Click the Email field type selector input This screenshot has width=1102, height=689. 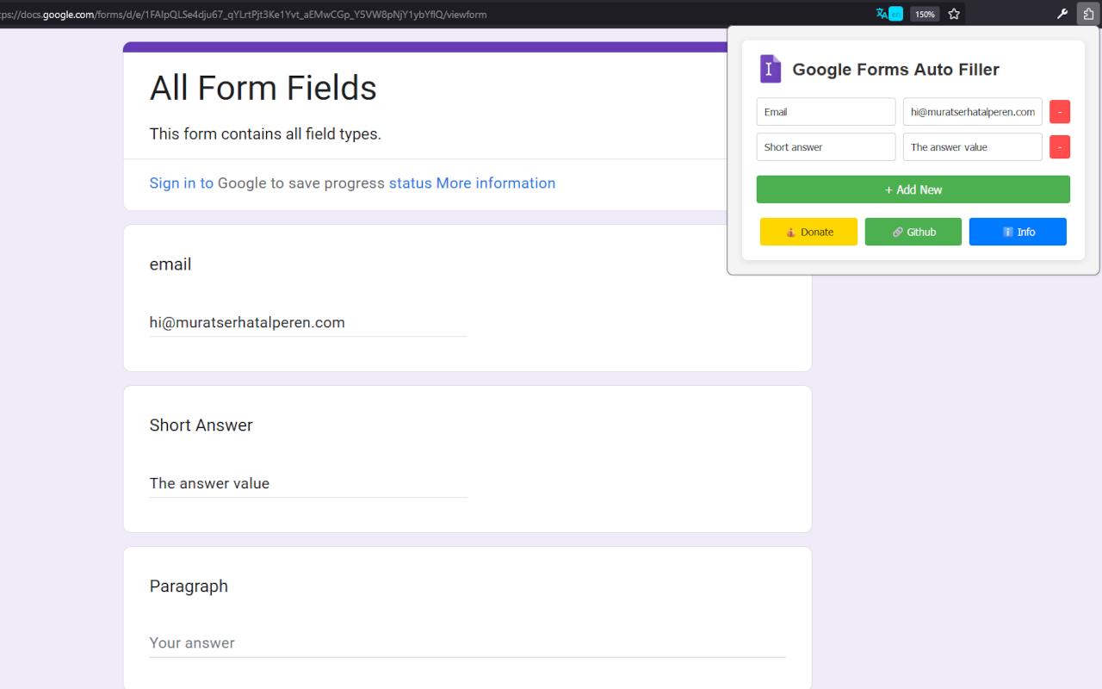pos(826,111)
